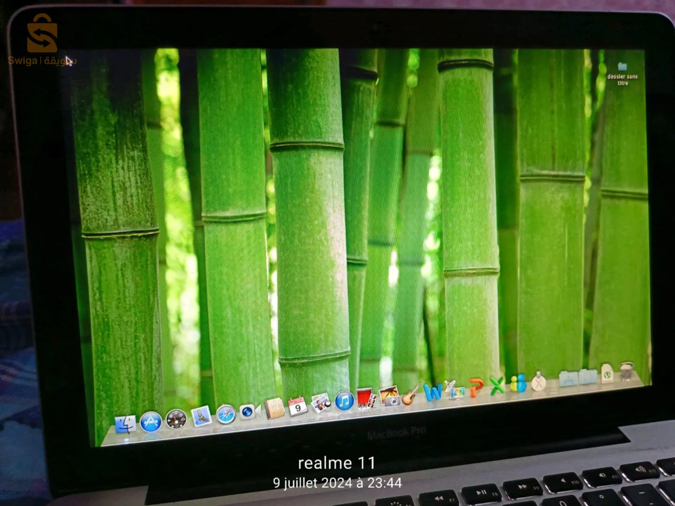Launch Photo Booth red curtain icon

367,399
